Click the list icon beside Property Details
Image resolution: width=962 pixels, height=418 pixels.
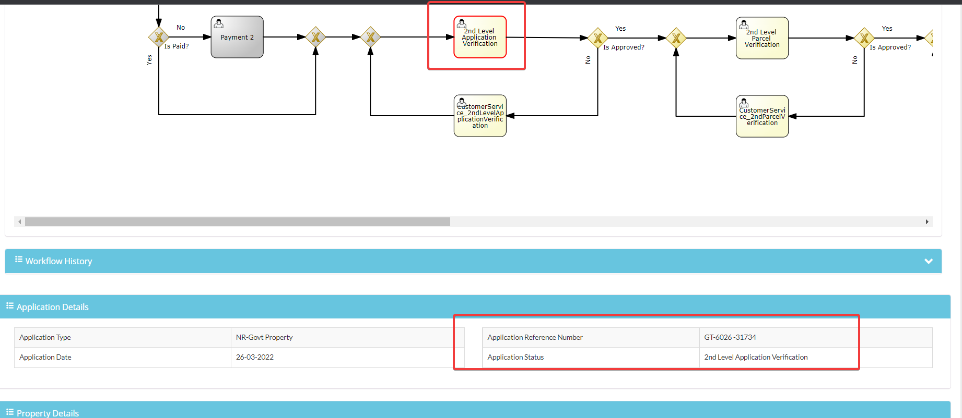(10, 412)
